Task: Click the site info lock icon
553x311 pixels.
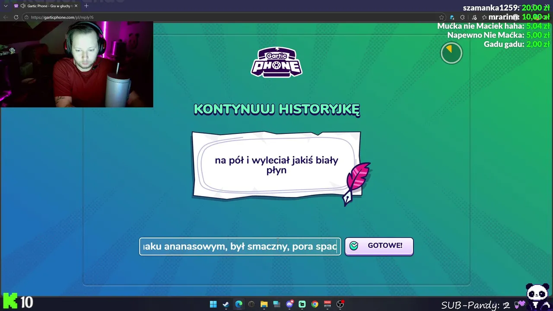Action: (x=26, y=17)
